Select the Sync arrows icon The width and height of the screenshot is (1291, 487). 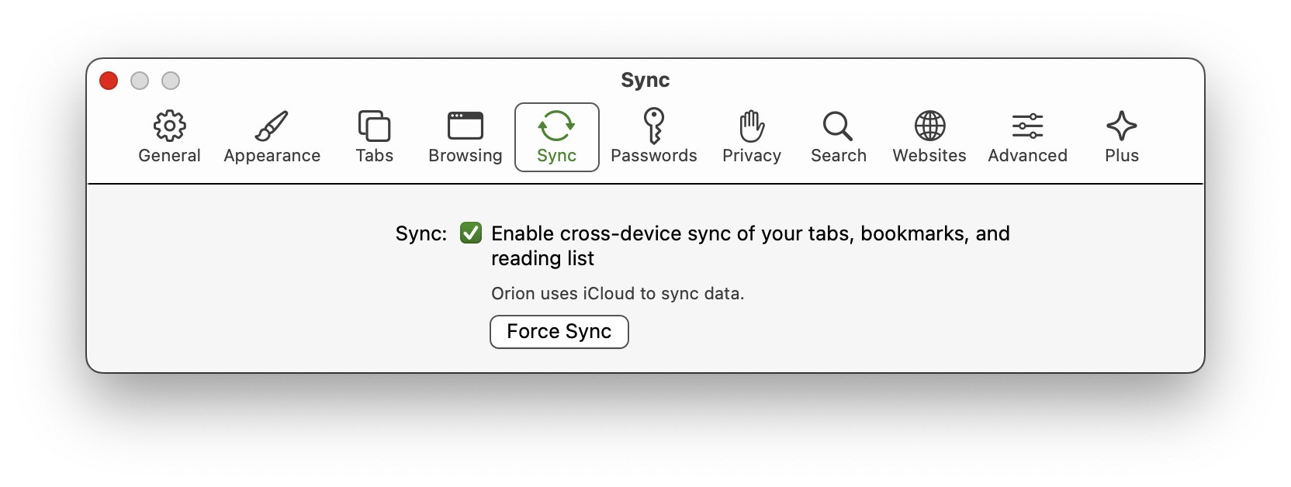tap(556, 126)
